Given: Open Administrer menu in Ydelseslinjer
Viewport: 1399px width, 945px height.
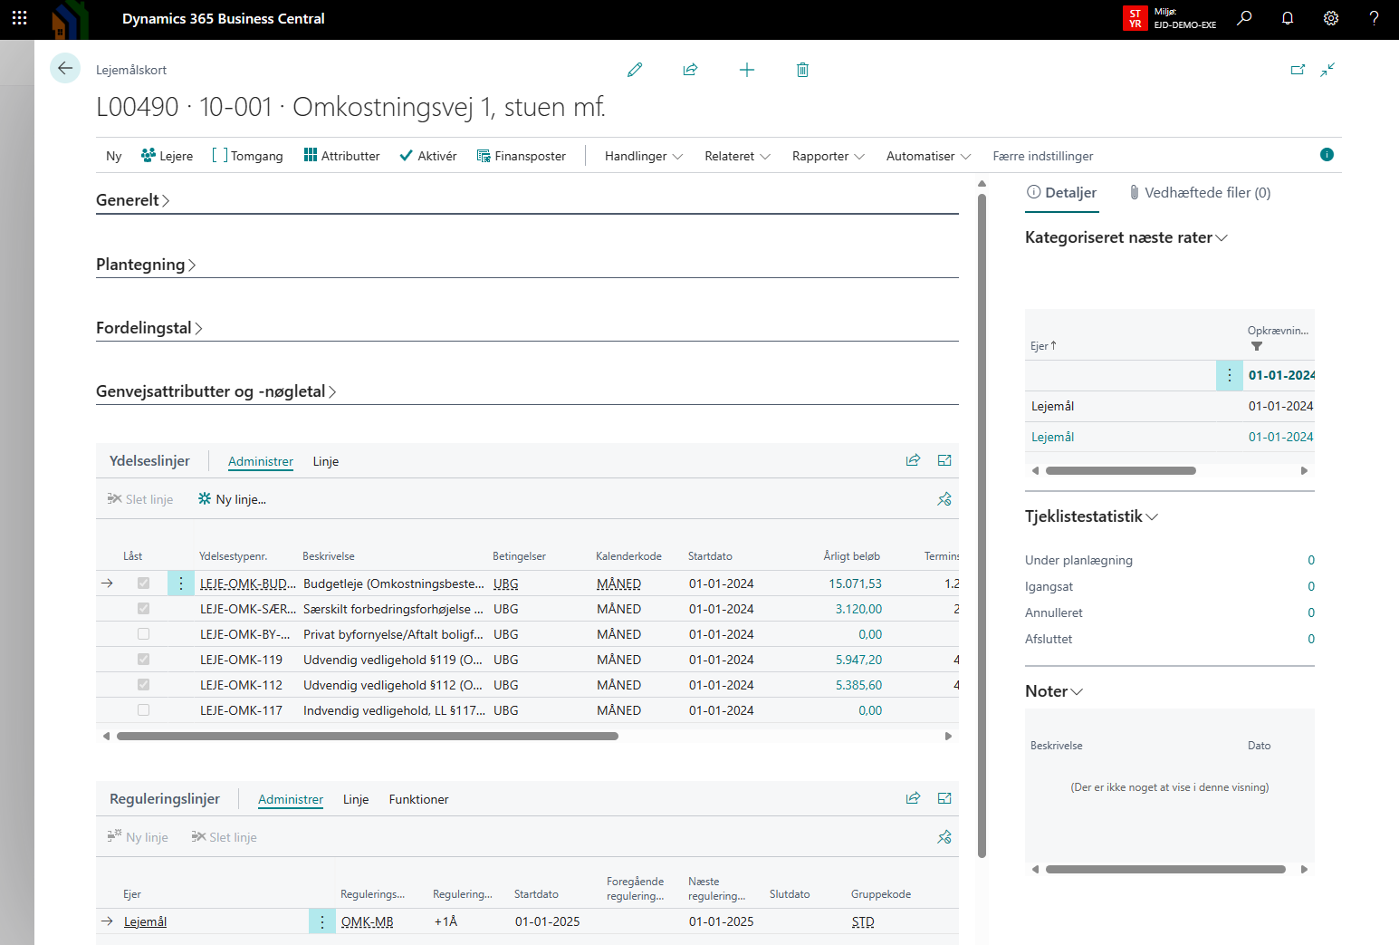Looking at the screenshot, I should pos(261,461).
